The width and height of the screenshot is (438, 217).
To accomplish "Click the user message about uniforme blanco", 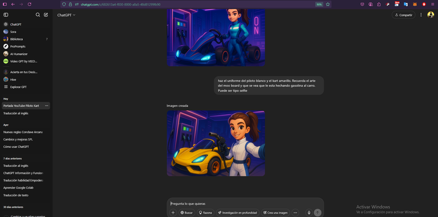I will (269, 86).
